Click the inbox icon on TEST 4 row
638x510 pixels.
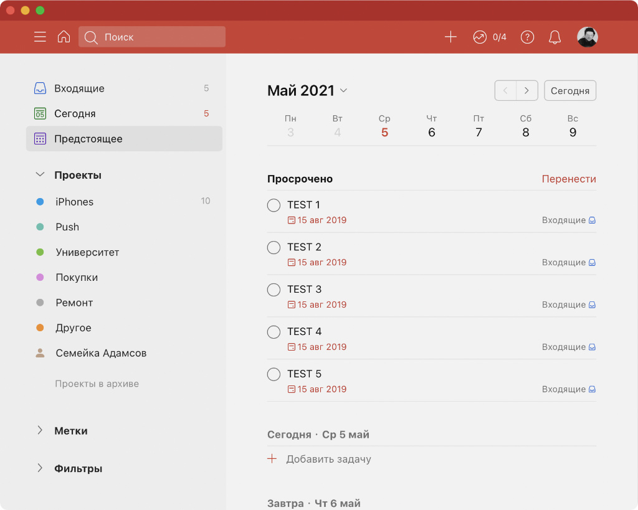pos(592,347)
